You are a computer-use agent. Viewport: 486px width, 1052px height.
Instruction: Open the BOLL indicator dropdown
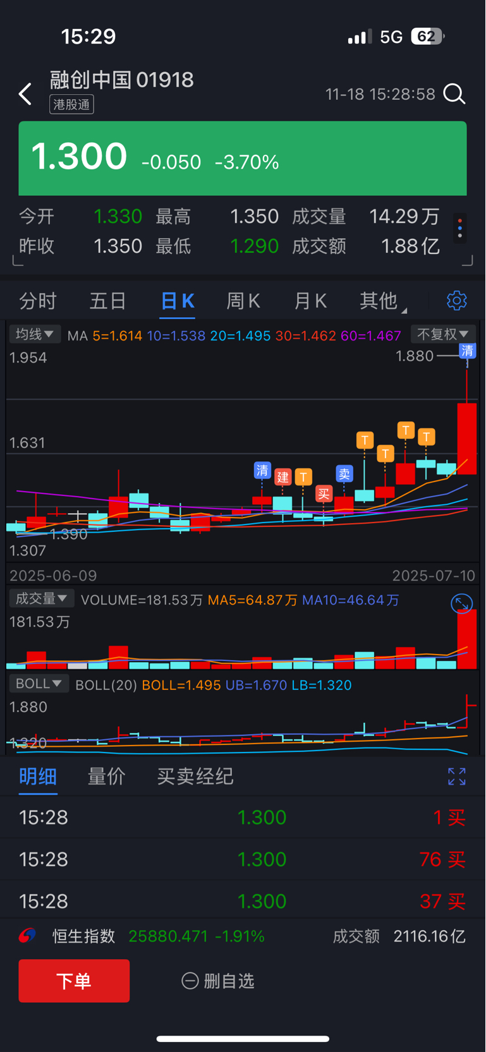[39, 684]
